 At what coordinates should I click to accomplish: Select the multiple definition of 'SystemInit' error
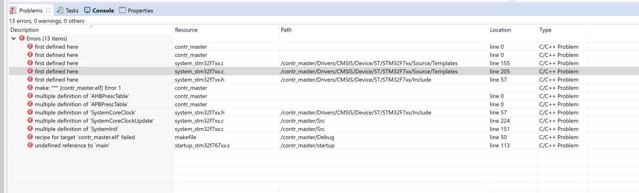(x=324, y=129)
